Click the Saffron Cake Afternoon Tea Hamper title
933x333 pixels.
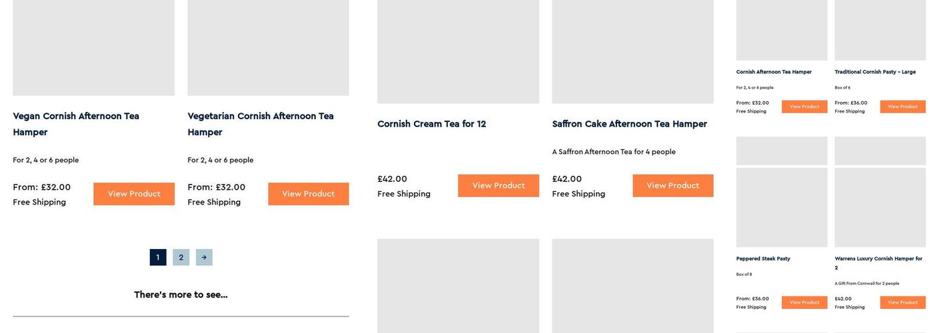(629, 124)
